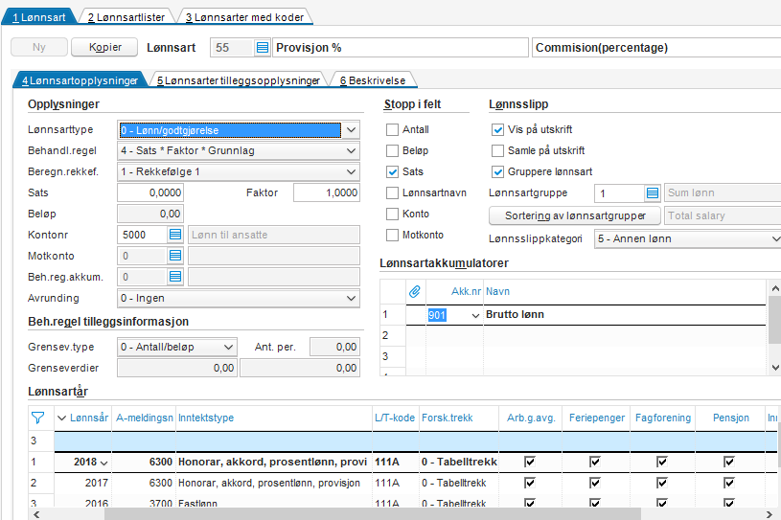The image size is (781, 520).
Task: Click accumulator list scroll up arrow
Action: (775, 288)
